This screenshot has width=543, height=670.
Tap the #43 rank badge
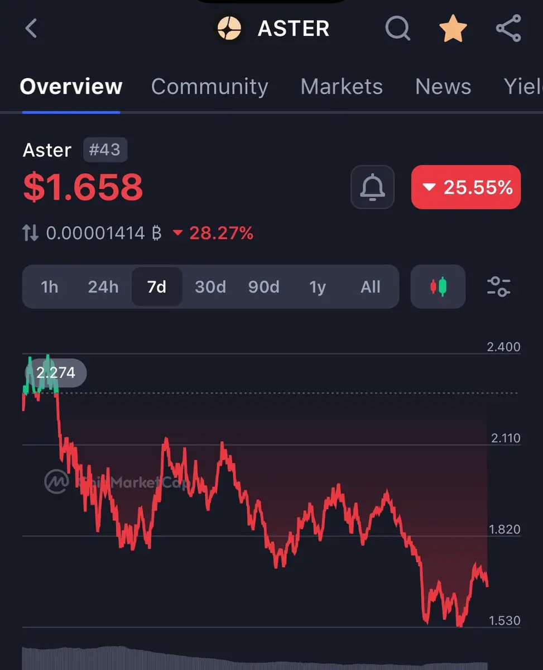coord(105,150)
